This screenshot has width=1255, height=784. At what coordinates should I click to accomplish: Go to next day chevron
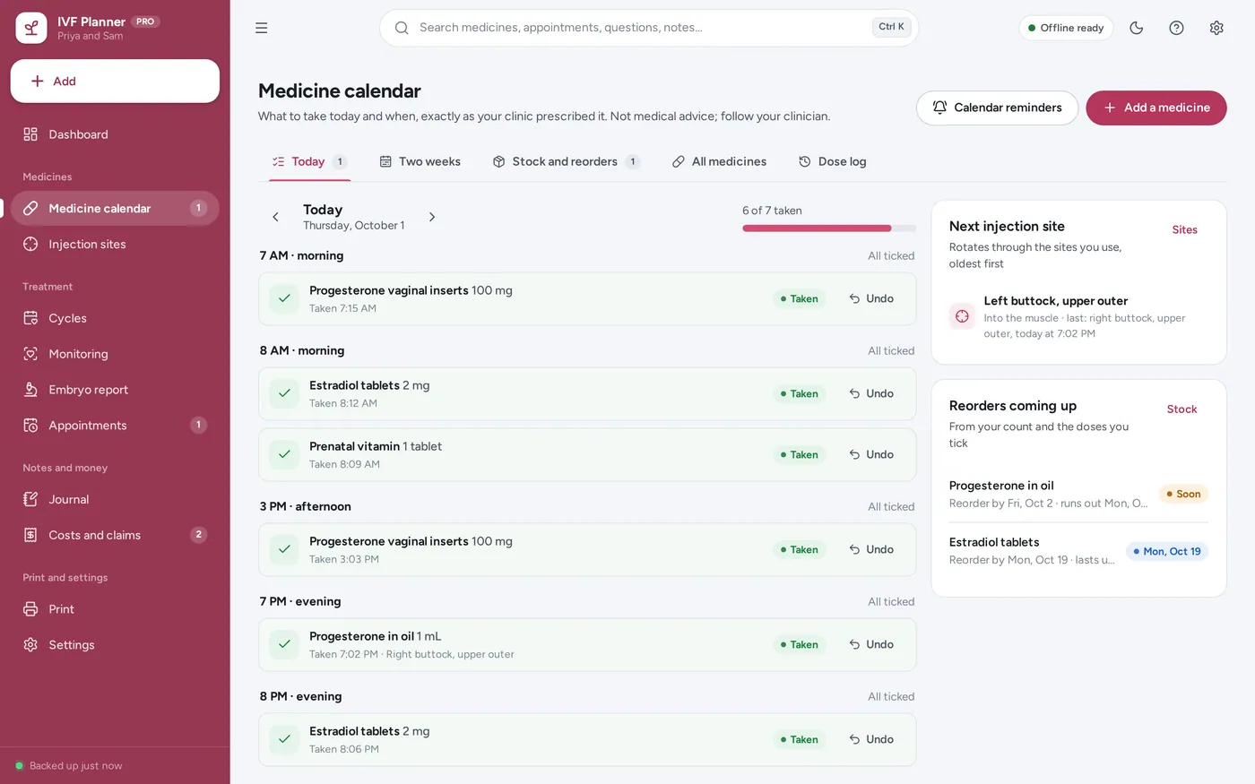[x=432, y=217]
